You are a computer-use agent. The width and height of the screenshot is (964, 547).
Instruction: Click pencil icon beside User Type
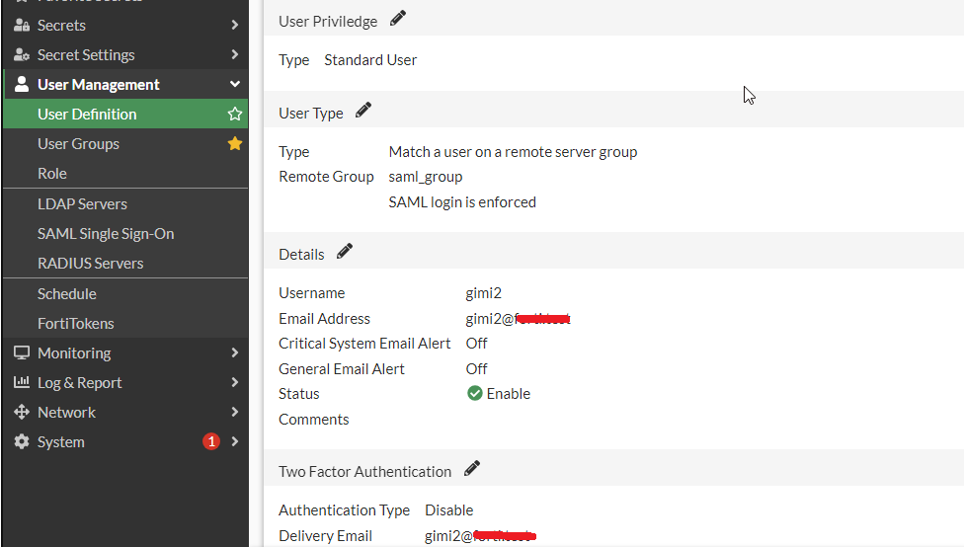coord(363,111)
